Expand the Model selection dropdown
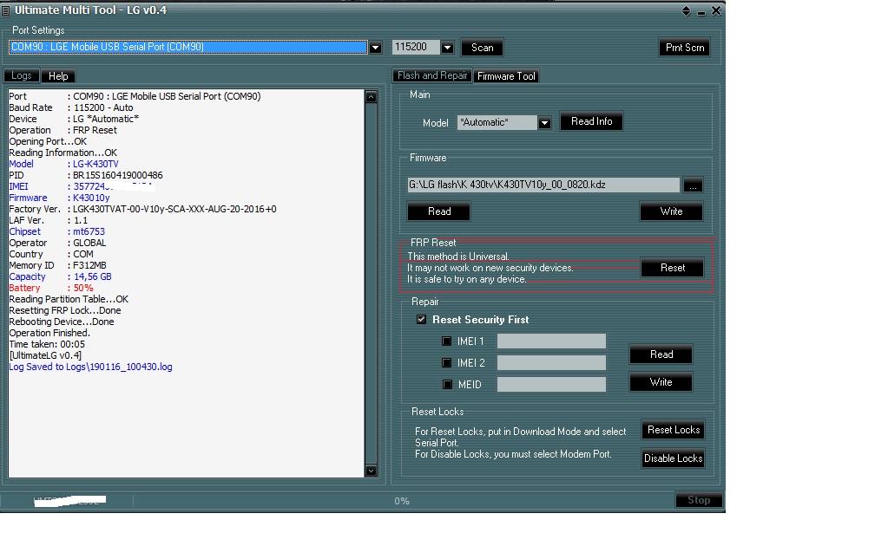This screenshot has height=546, width=875. (x=544, y=122)
